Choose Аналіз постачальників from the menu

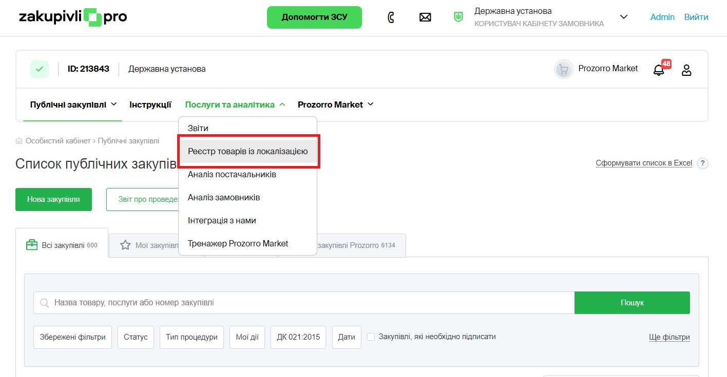[x=232, y=175]
